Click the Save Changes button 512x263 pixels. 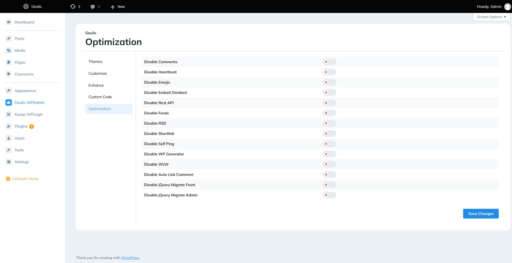pyautogui.click(x=481, y=214)
